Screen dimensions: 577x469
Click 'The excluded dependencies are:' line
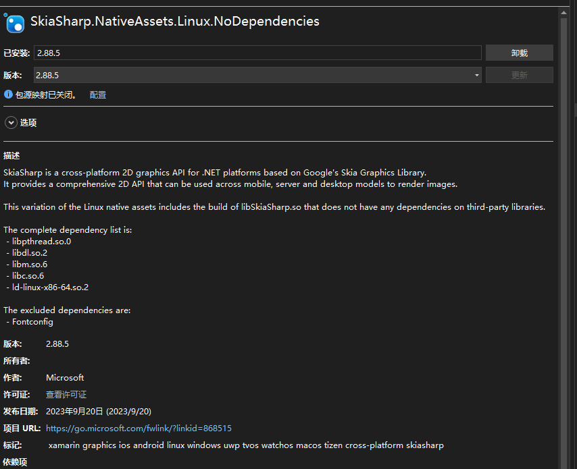(x=67, y=310)
